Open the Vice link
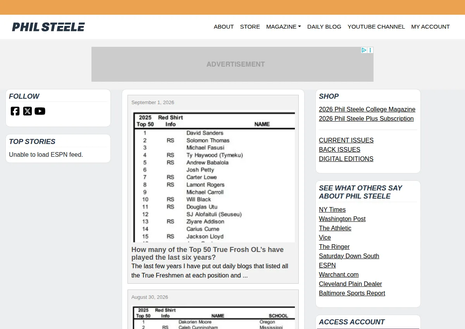Viewport: 465px width, 329px height. pyautogui.click(x=325, y=238)
